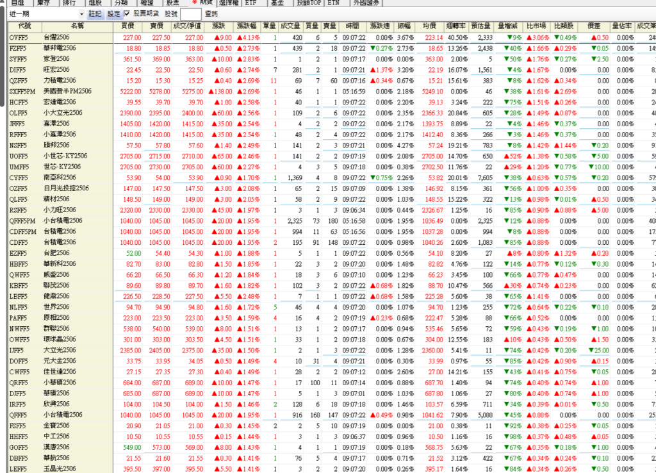Switch to the 權證 tab
656x473 pixels.
[147, 3]
